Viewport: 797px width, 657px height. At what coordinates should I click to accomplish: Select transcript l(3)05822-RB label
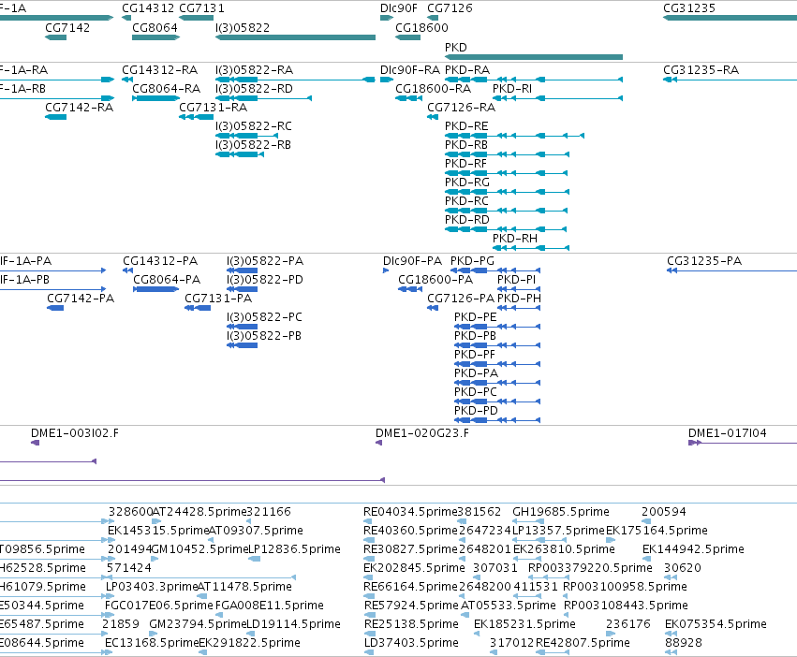[x=254, y=145]
